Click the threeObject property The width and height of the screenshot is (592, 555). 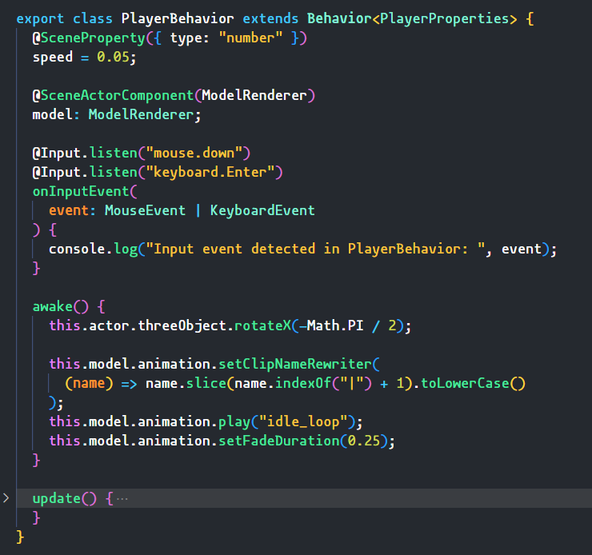click(182, 325)
